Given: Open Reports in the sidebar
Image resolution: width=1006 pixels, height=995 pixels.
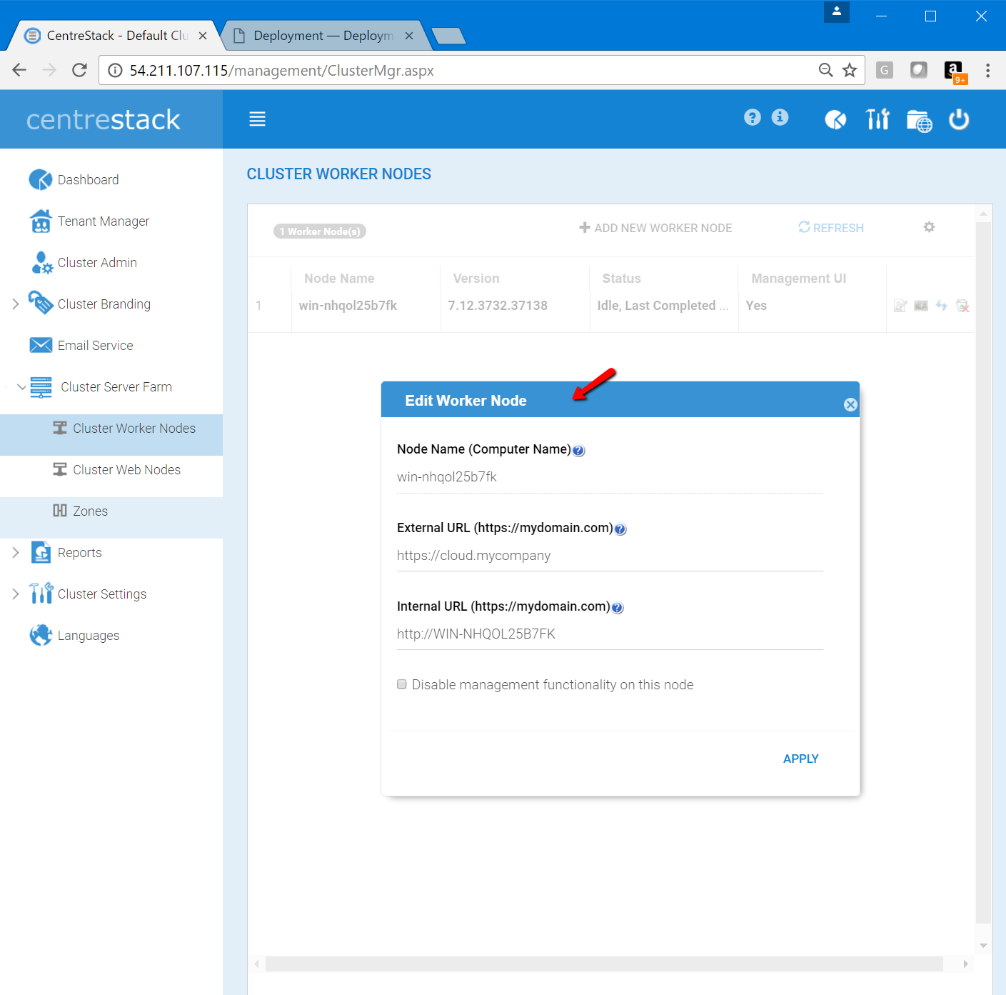Looking at the screenshot, I should coord(79,553).
